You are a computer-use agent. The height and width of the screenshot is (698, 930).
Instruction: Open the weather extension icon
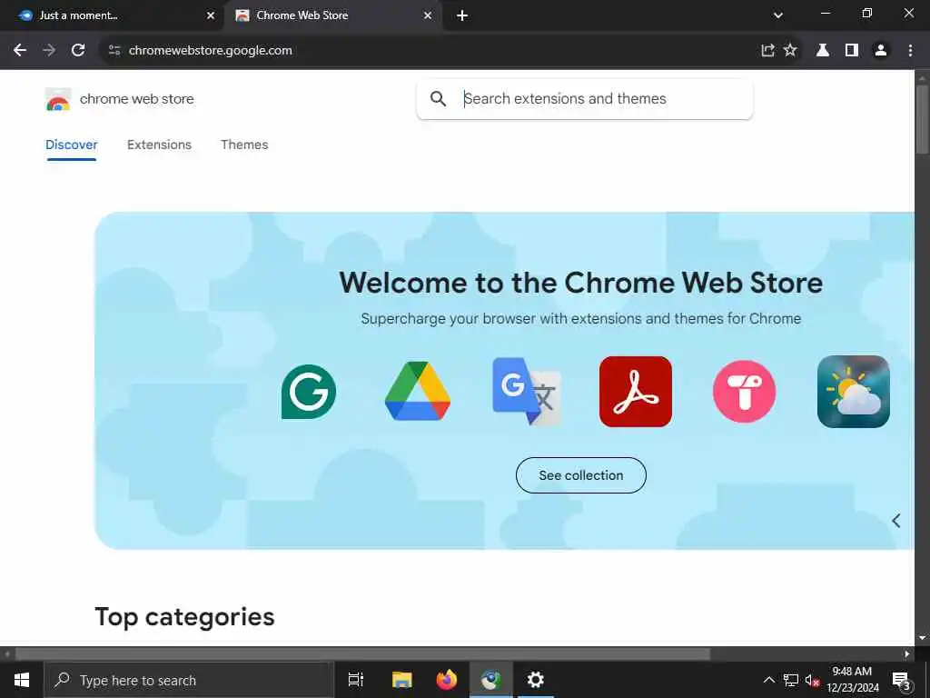point(854,392)
